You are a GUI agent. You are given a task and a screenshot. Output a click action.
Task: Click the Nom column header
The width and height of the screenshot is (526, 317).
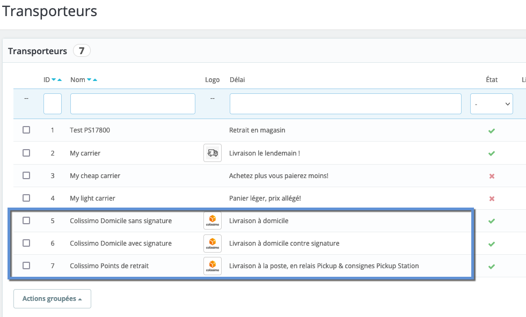[x=78, y=80]
